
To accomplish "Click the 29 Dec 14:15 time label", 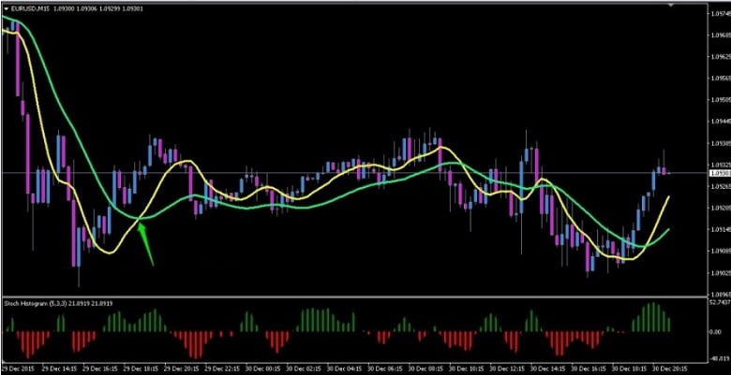I will pos(59,368).
